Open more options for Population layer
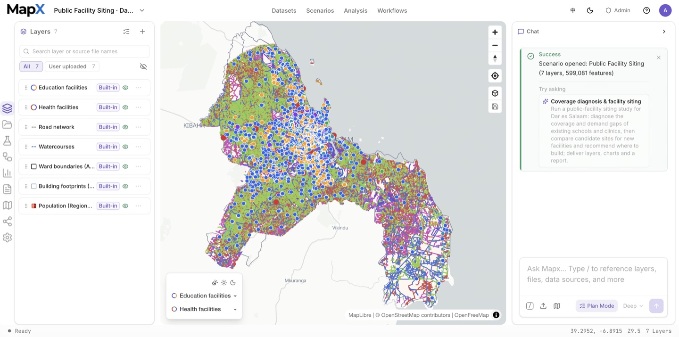Image resolution: width=679 pixels, height=337 pixels. click(x=139, y=206)
